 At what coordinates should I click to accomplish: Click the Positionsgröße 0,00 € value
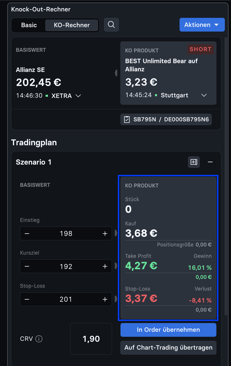click(x=204, y=245)
